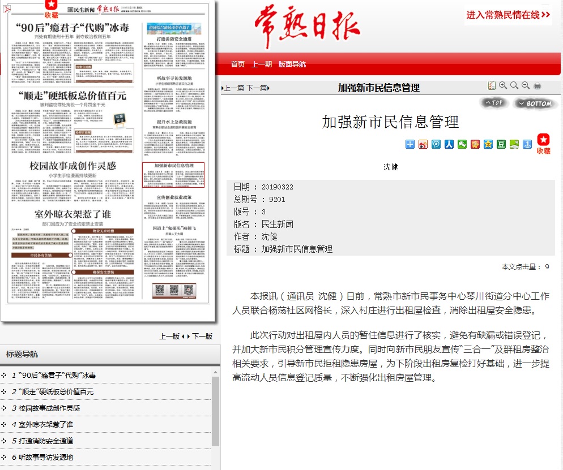Share article to Kaixin flower icon
Viewport: 563px width, 470px height.
(x=475, y=144)
